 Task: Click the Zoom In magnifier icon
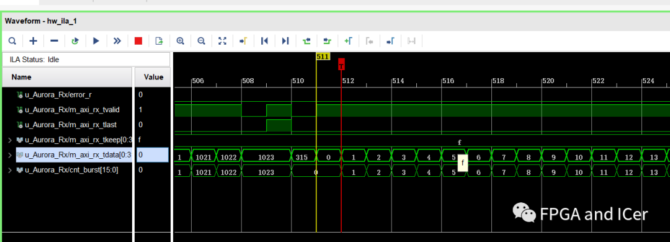(x=181, y=41)
